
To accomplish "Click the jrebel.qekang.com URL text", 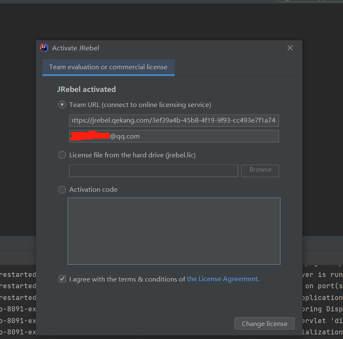I will coord(174,120).
